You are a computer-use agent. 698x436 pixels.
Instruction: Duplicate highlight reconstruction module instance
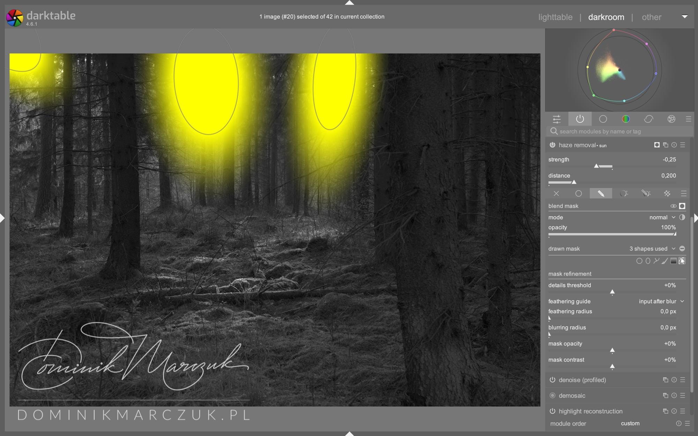click(666, 411)
